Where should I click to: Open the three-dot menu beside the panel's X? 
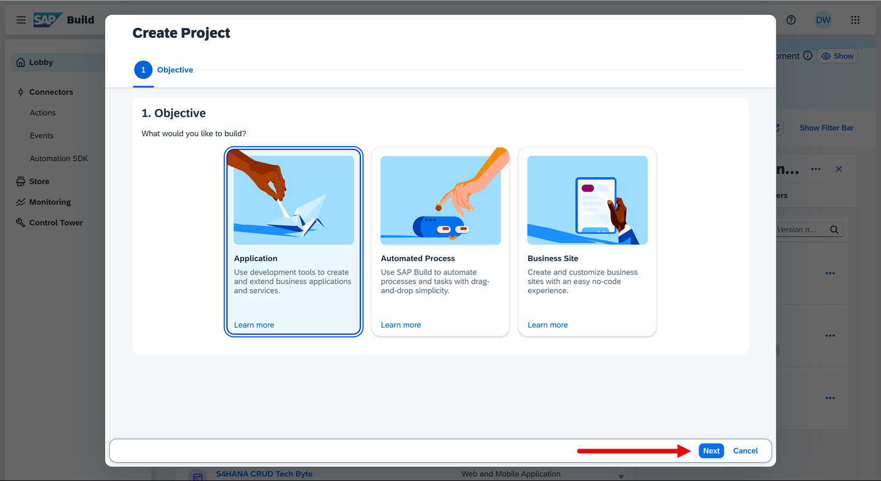click(816, 169)
